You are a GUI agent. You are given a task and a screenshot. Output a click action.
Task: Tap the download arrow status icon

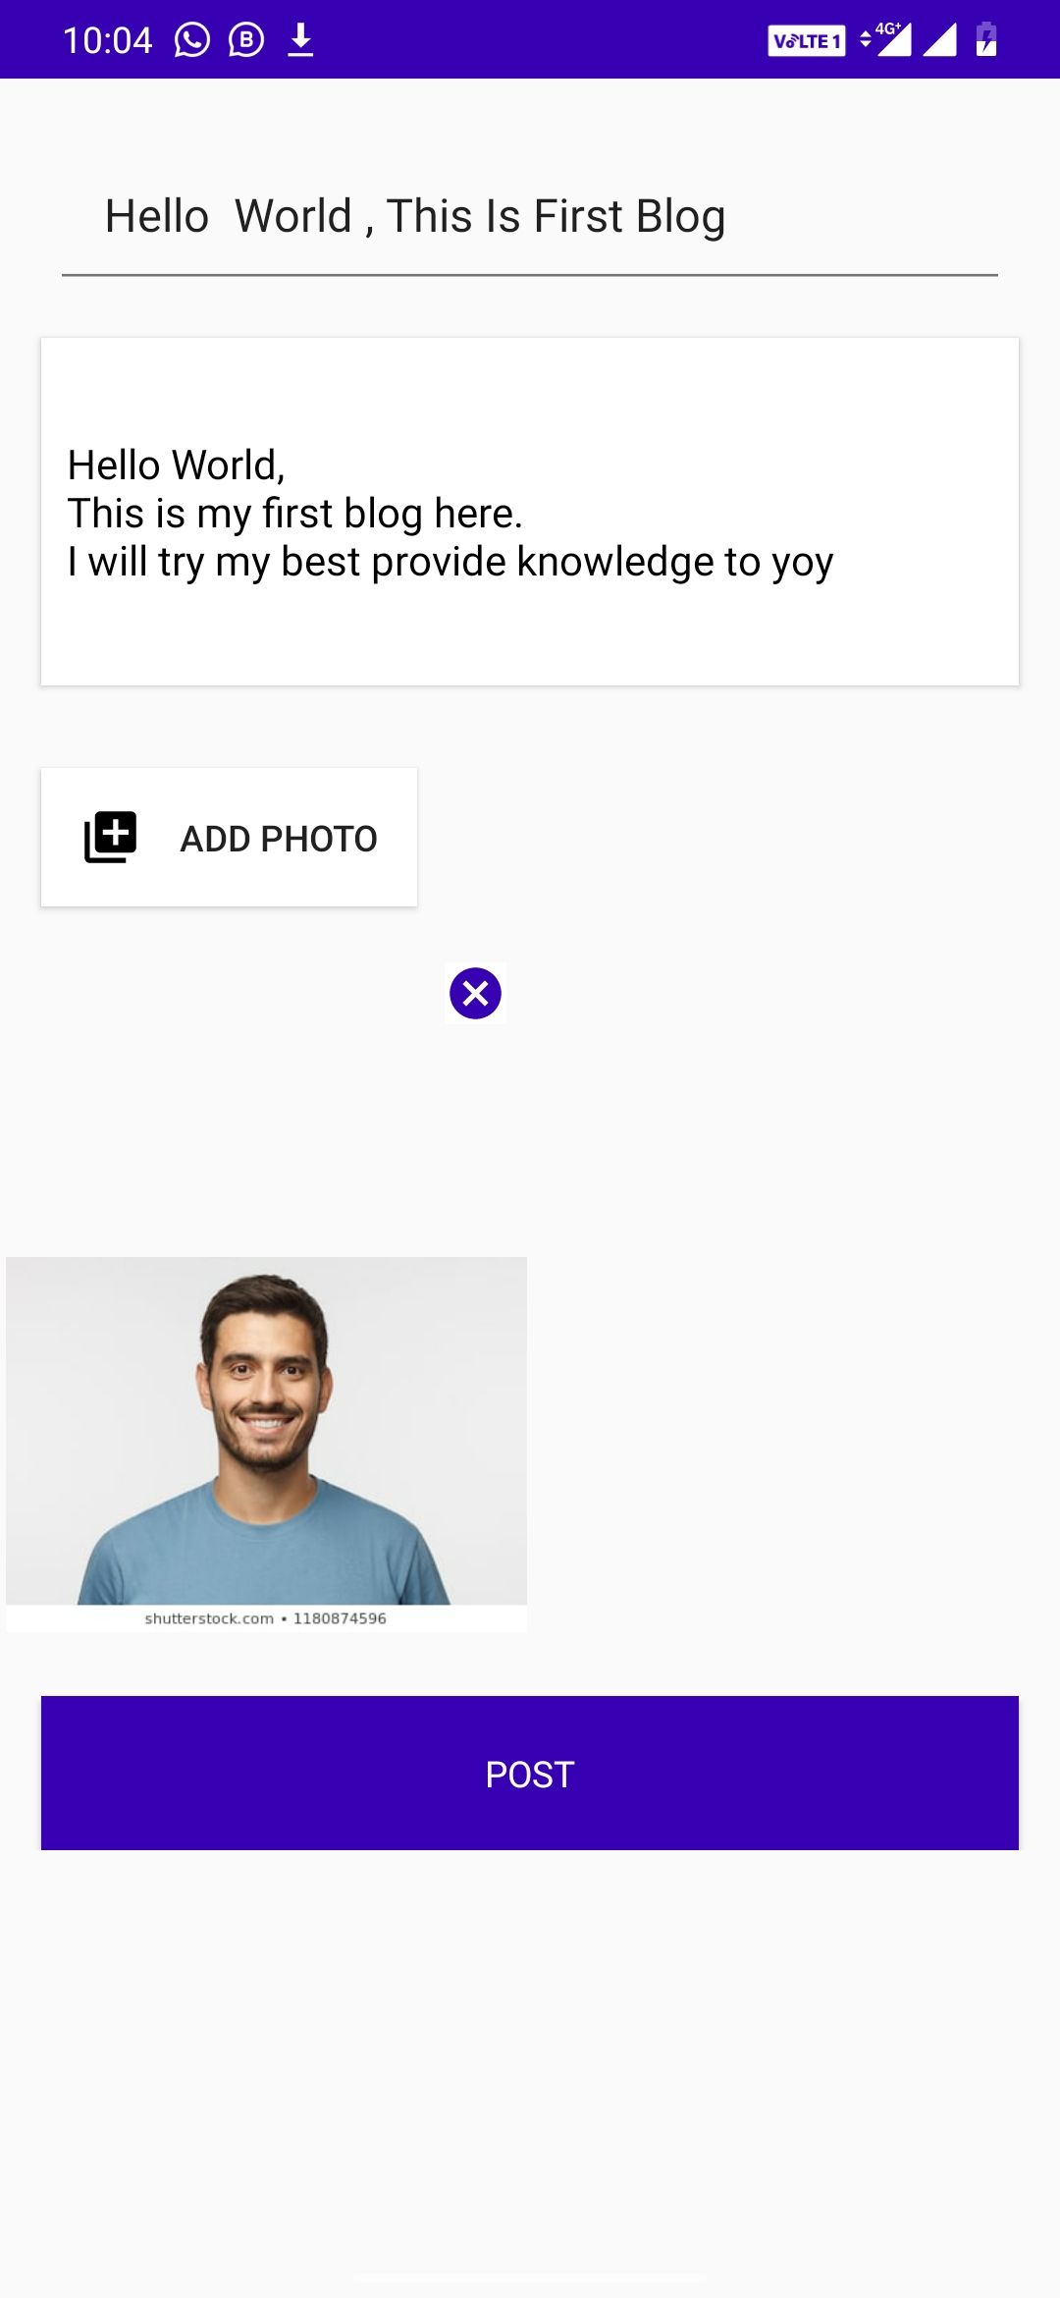click(300, 39)
